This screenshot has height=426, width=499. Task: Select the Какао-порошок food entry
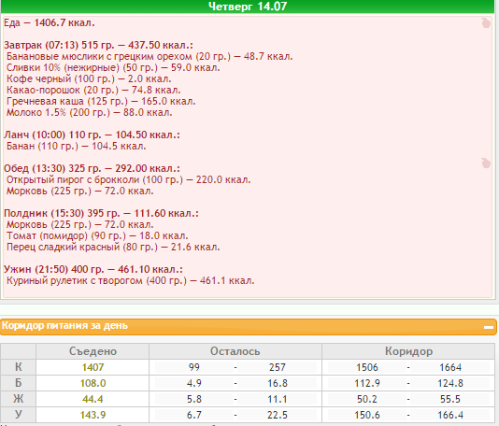(x=93, y=90)
